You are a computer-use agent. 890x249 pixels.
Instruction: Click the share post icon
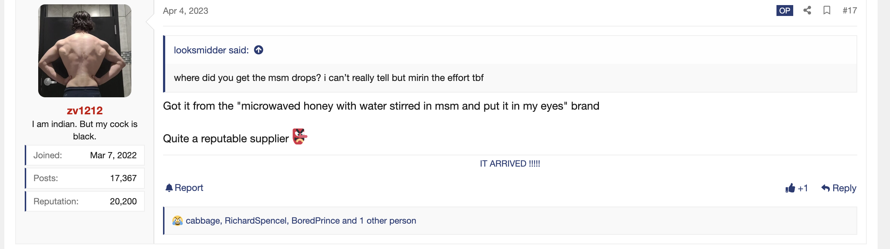point(807,10)
